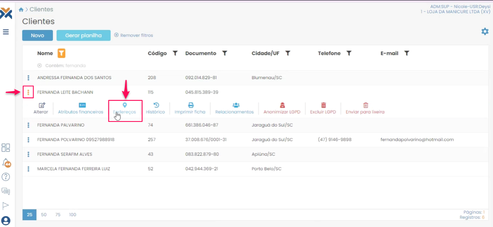The width and height of the screenshot is (493, 227).
Task: Click the Novo button
Action: pos(37,35)
